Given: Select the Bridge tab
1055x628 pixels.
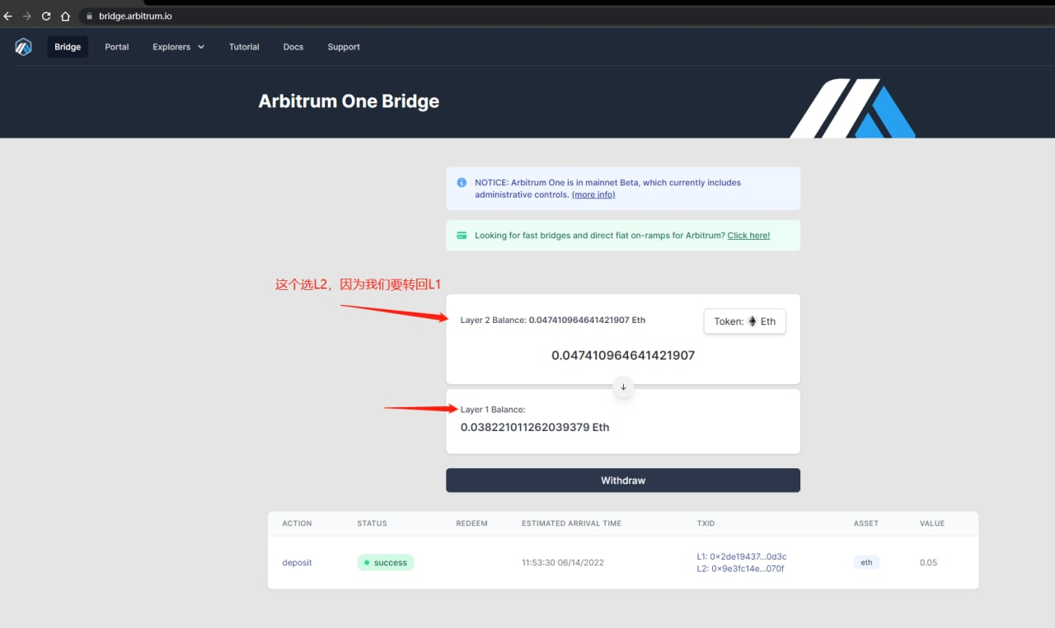Looking at the screenshot, I should pyautogui.click(x=68, y=47).
